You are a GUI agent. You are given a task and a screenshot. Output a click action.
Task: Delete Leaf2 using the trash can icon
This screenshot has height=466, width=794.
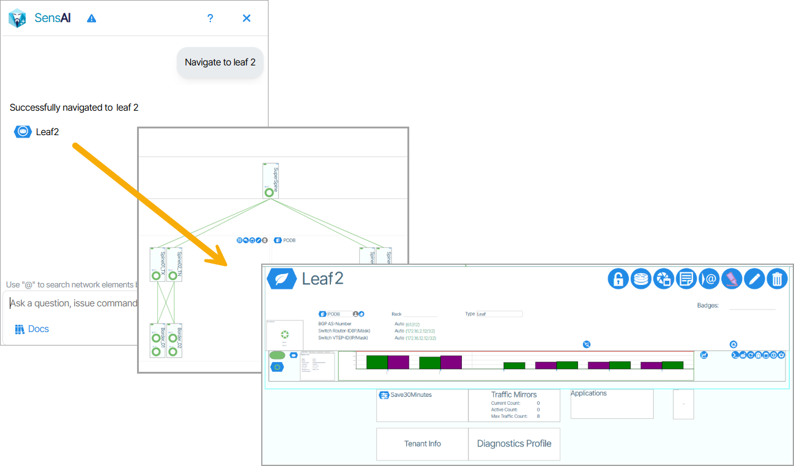click(x=777, y=279)
